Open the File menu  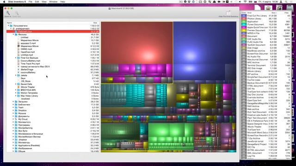30,2
